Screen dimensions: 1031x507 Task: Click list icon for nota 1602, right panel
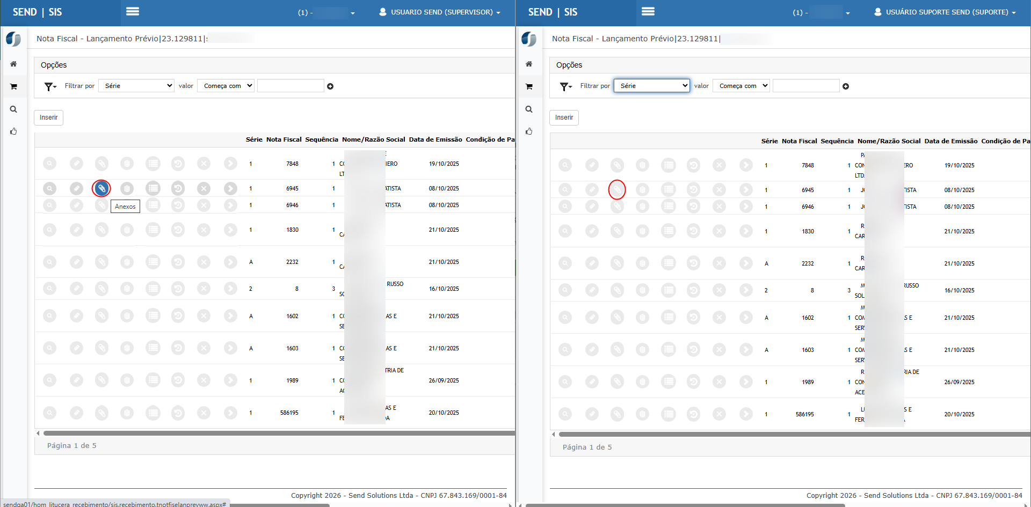[668, 318]
